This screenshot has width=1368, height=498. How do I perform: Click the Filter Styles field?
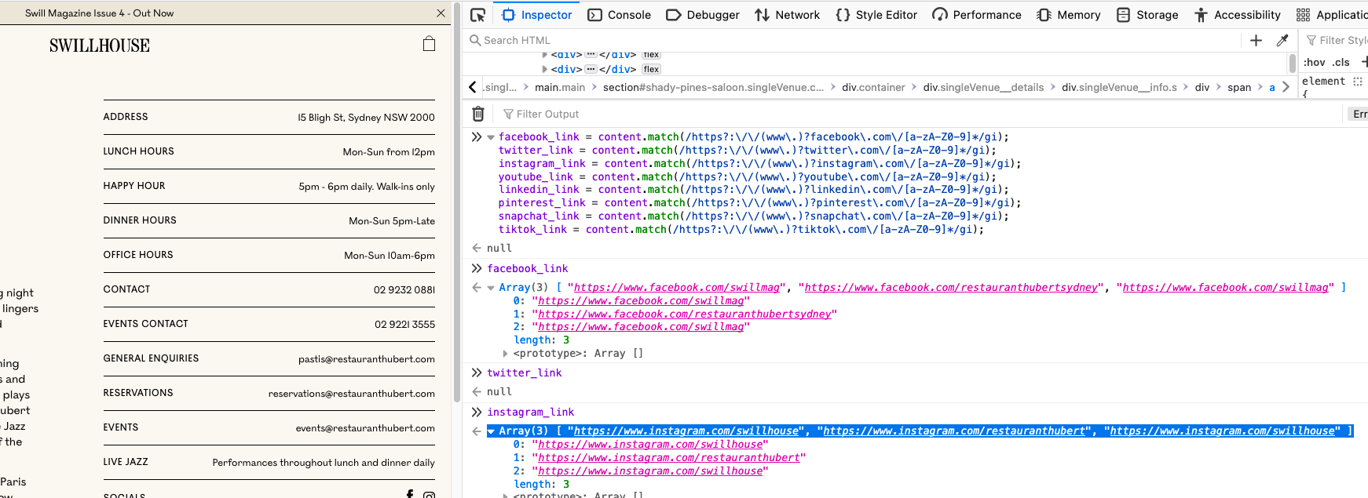coord(1337,40)
